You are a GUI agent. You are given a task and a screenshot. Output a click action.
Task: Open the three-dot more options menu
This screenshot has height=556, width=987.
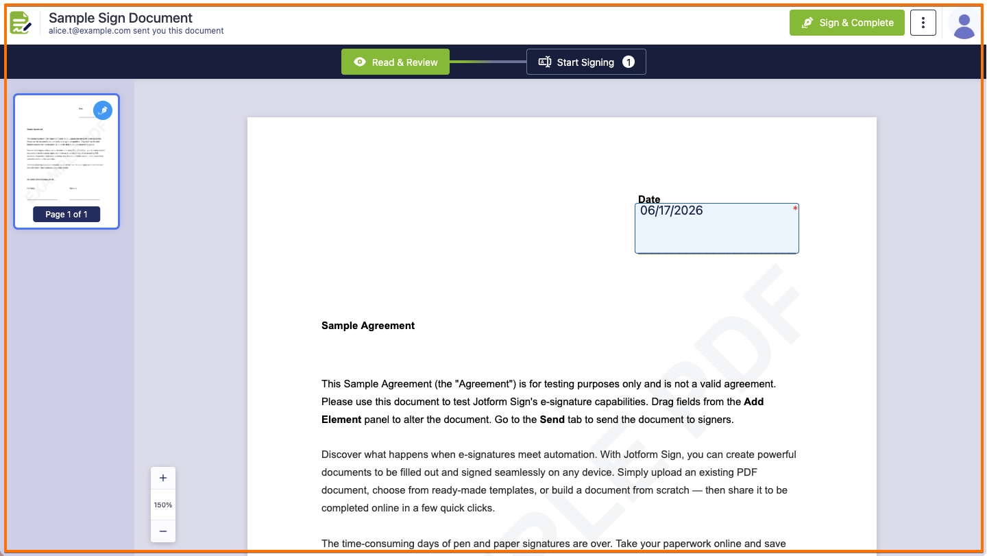pos(923,23)
